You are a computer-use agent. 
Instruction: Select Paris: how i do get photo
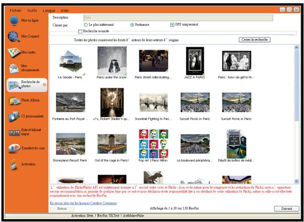tap(237, 61)
